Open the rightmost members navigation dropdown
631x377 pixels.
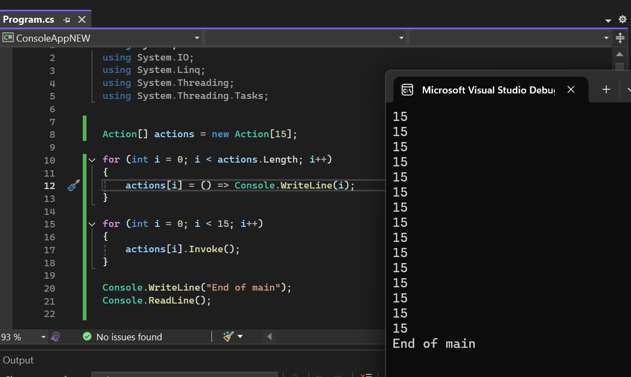[606, 38]
